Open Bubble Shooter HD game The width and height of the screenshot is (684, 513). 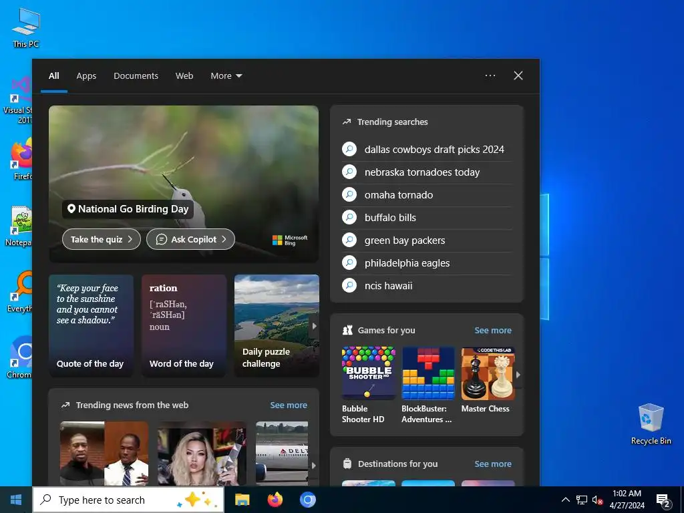[369, 385]
